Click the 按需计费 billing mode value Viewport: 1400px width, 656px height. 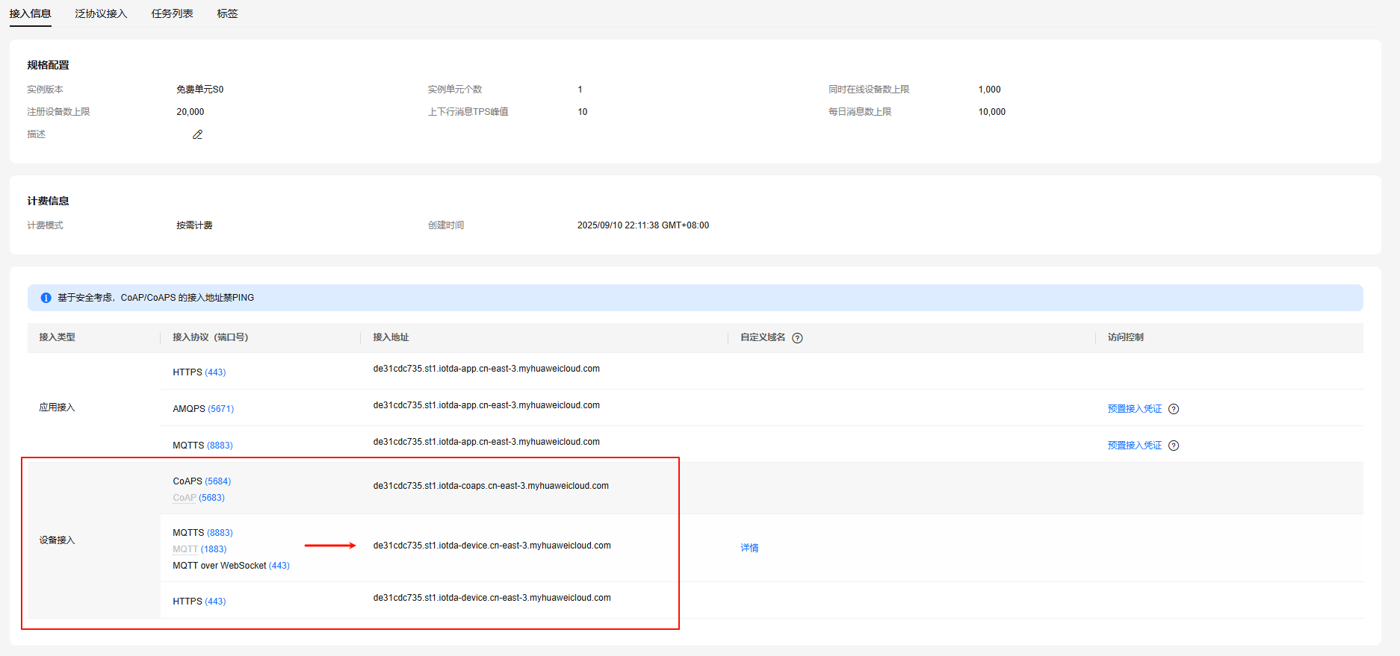pyautogui.click(x=194, y=225)
